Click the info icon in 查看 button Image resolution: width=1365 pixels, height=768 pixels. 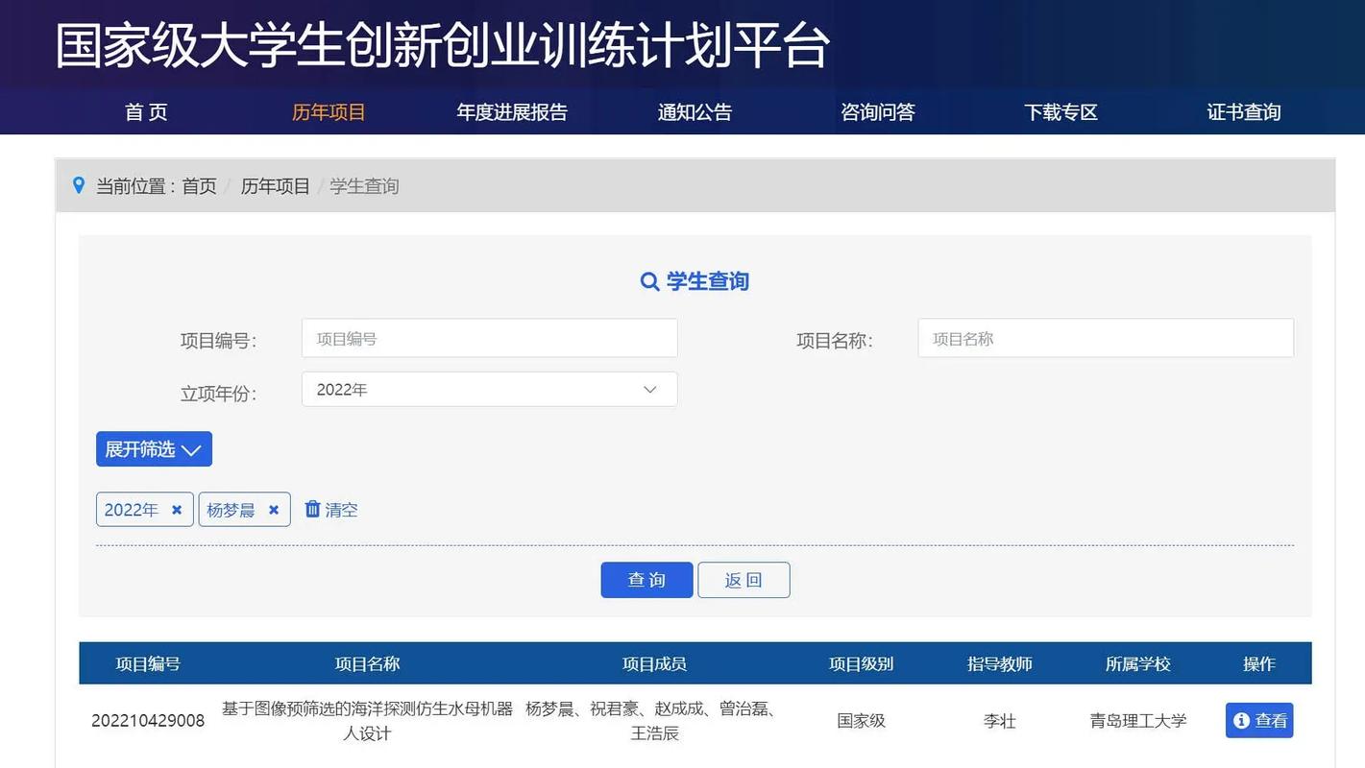[x=1242, y=720]
